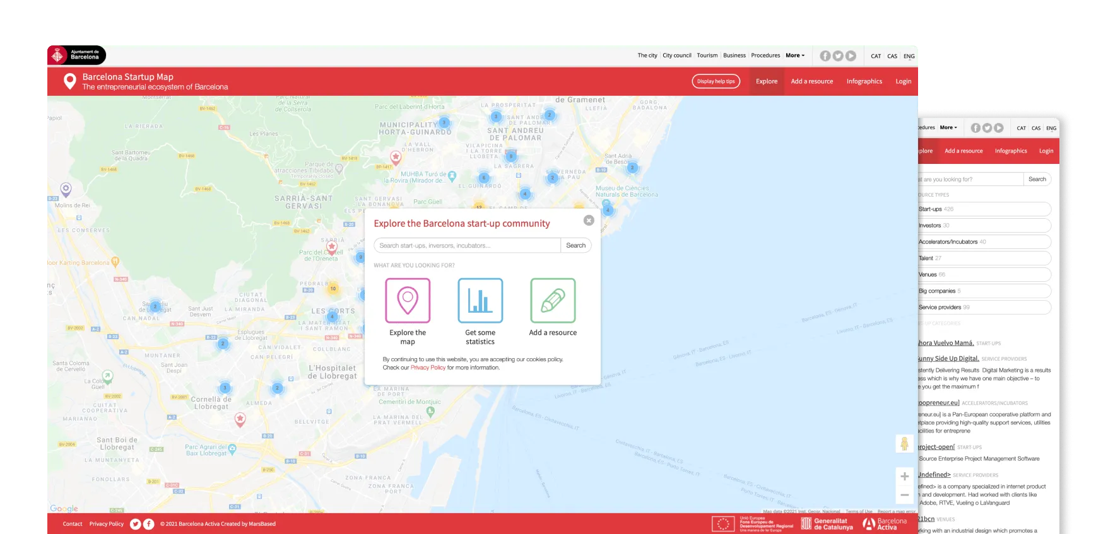Open Business menu item
Image resolution: width=1108 pixels, height=534 pixels.
[734, 55]
